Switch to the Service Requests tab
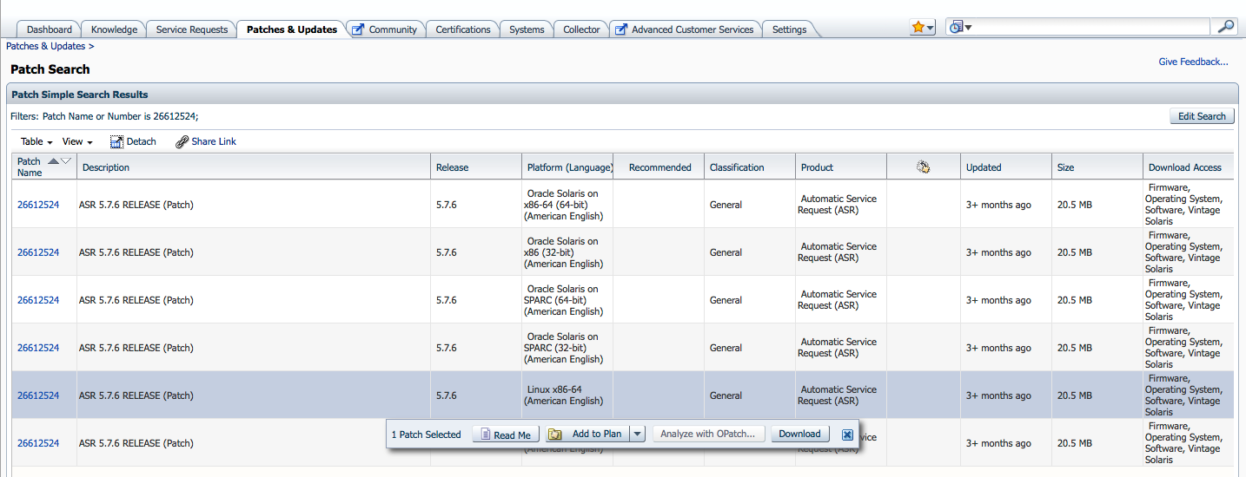1246x477 pixels. (191, 29)
